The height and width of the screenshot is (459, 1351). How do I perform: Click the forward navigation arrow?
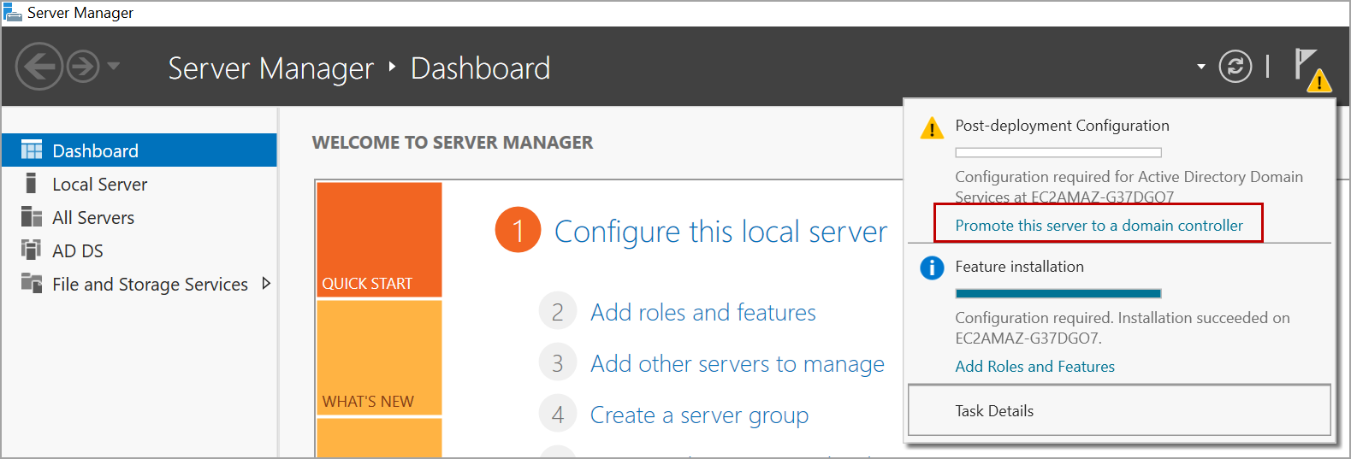(x=83, y=67)
